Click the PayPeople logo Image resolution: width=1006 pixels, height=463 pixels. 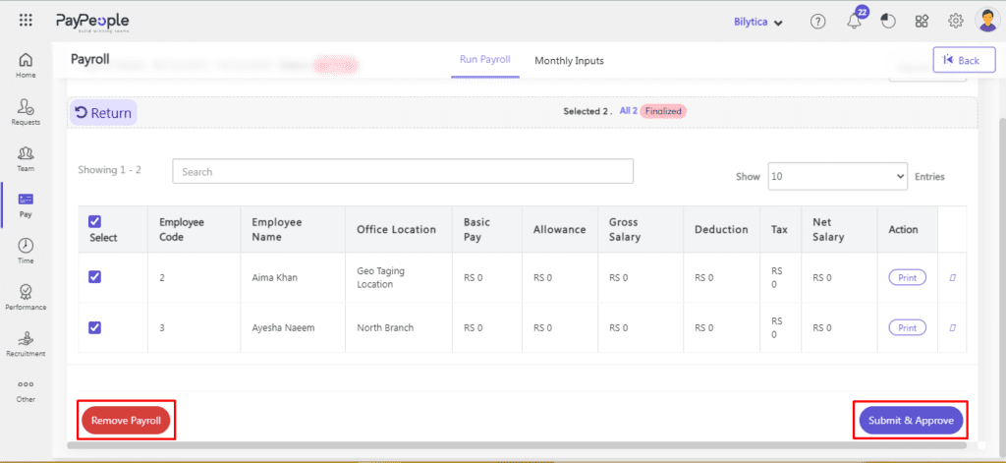click(92, 23)
